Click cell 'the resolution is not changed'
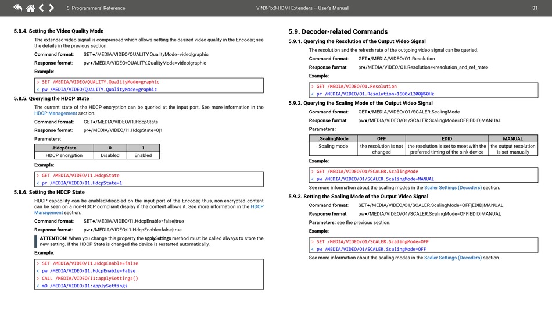The image size is (552, 310). [x=381, y=149]
